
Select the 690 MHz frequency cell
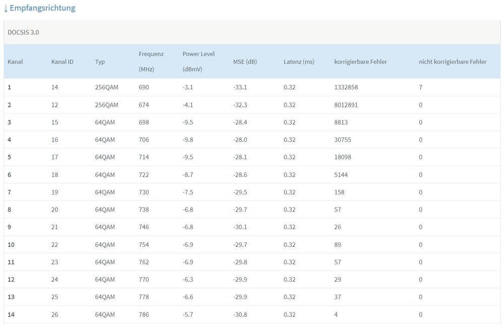point(144,87)
